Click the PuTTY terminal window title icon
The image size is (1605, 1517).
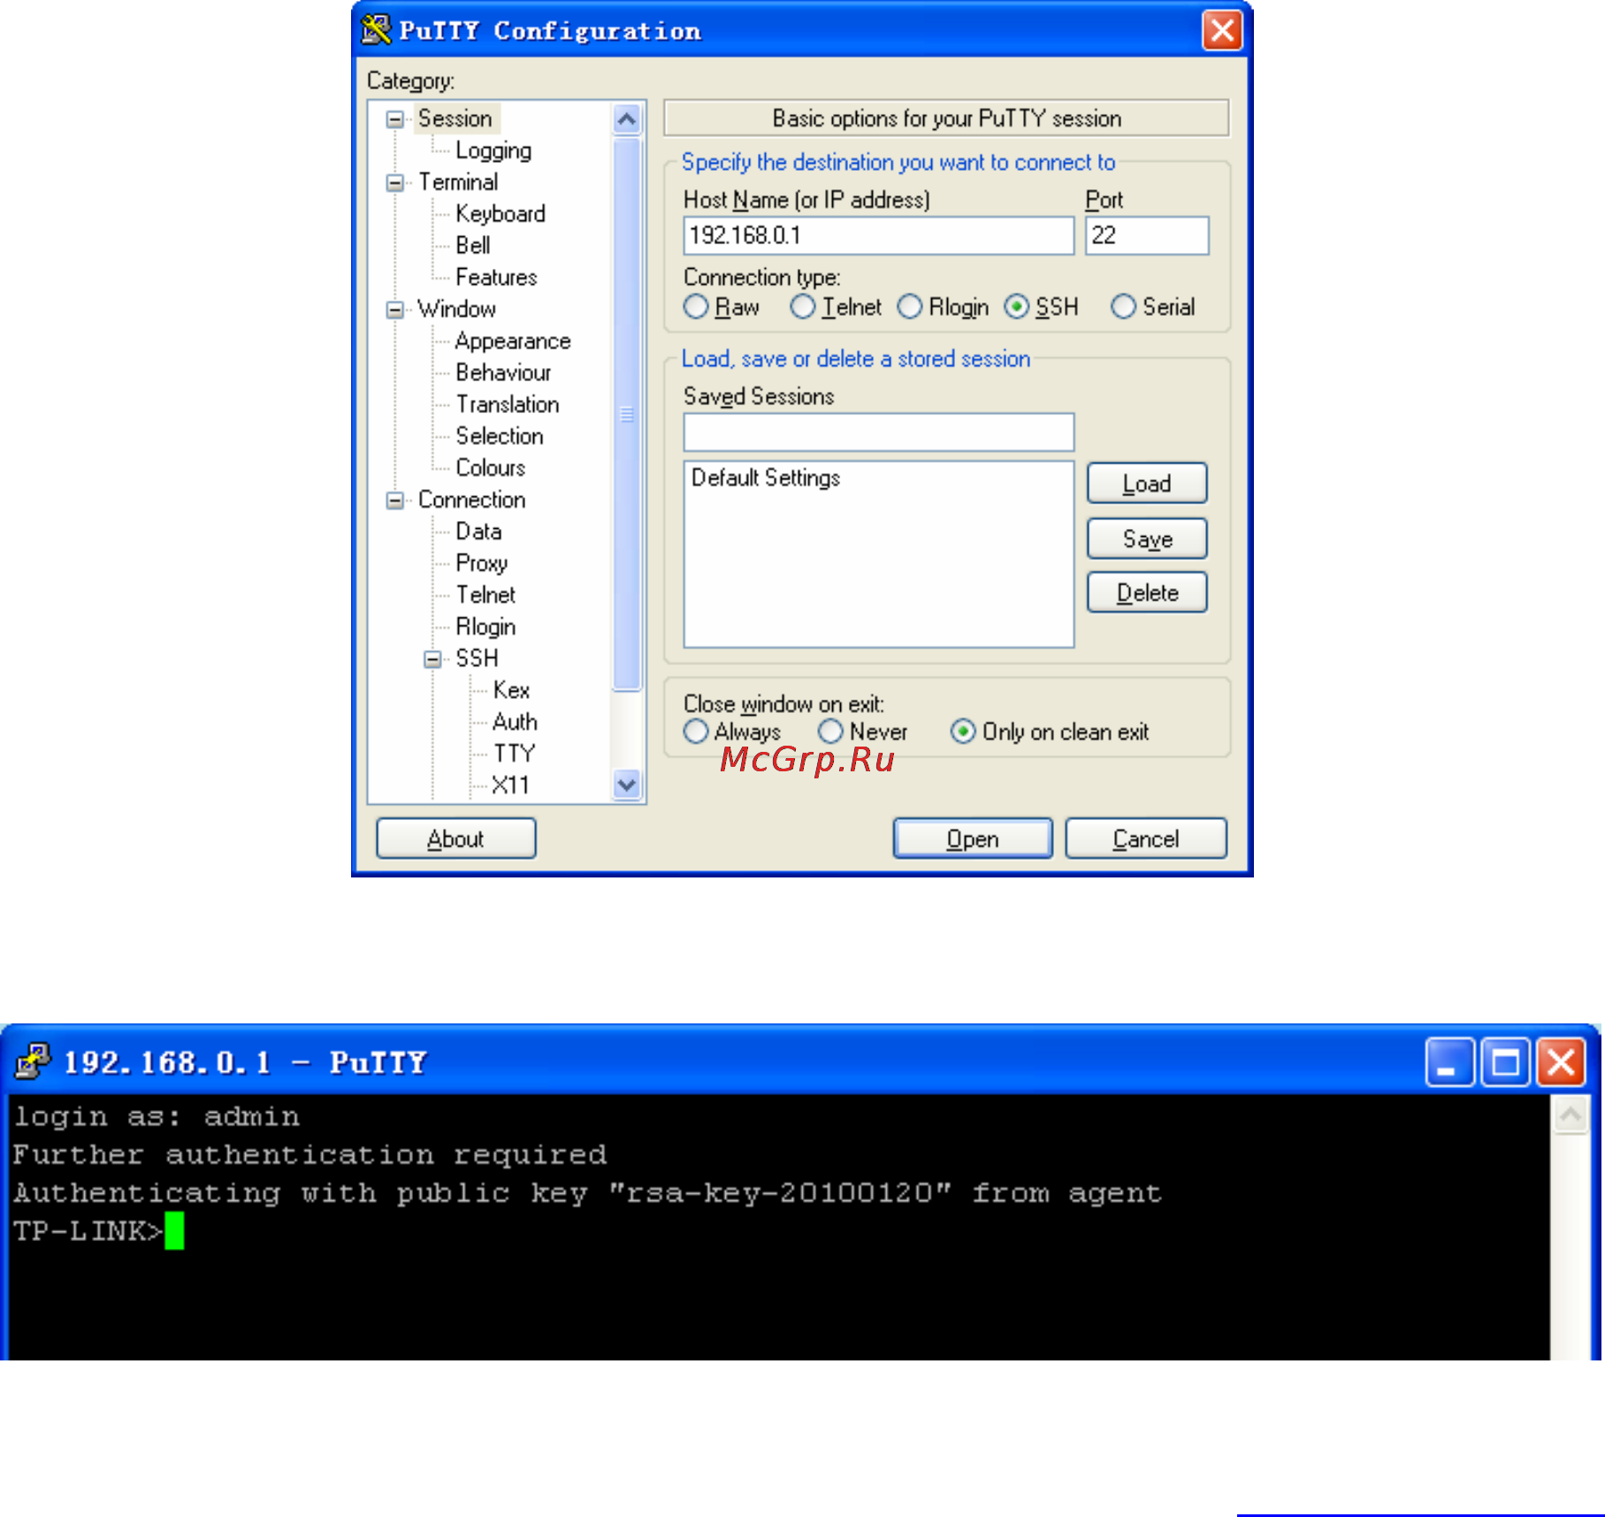[x=33, y=1061]
